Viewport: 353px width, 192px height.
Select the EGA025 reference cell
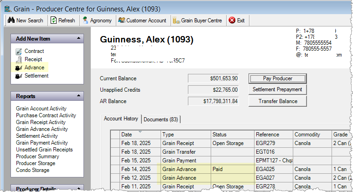[274, 169]
